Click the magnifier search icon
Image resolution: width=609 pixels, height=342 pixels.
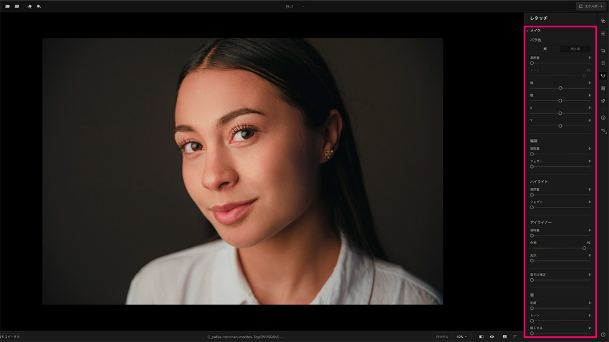pos(39,6)
